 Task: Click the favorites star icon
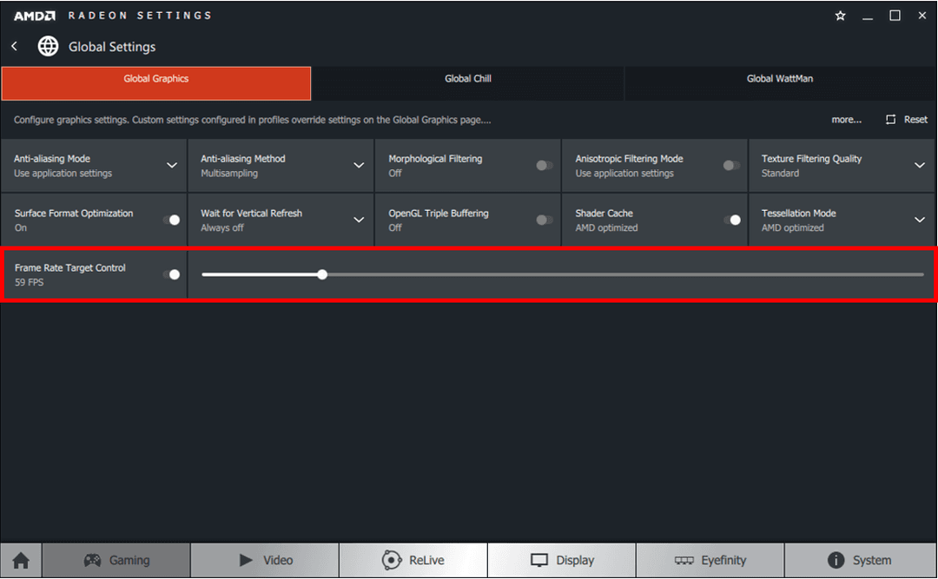[840, 16]
